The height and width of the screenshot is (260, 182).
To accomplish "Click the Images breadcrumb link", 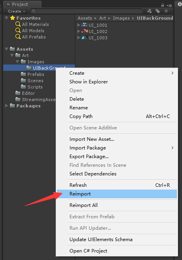I will 121,18.
